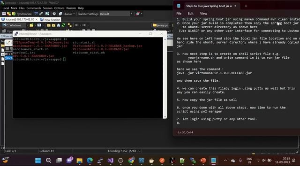Click the local back arrow

pyautogui.click(x=77, y=25)
